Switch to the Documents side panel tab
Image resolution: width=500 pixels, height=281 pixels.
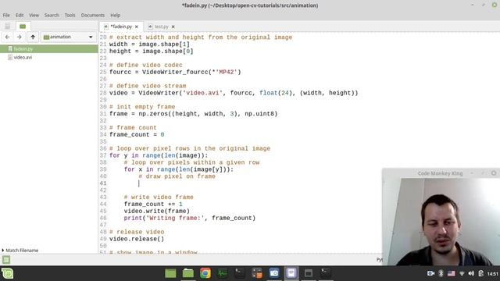[x=8, y=26]
